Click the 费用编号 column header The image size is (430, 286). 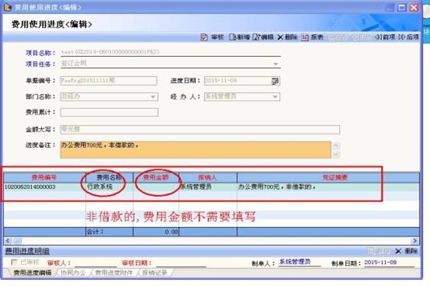coord(44,177)
